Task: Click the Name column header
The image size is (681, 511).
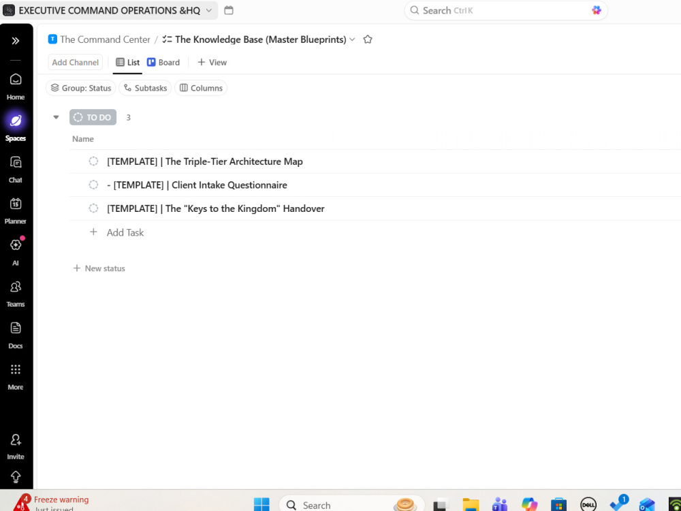Action: pos(83,139)
